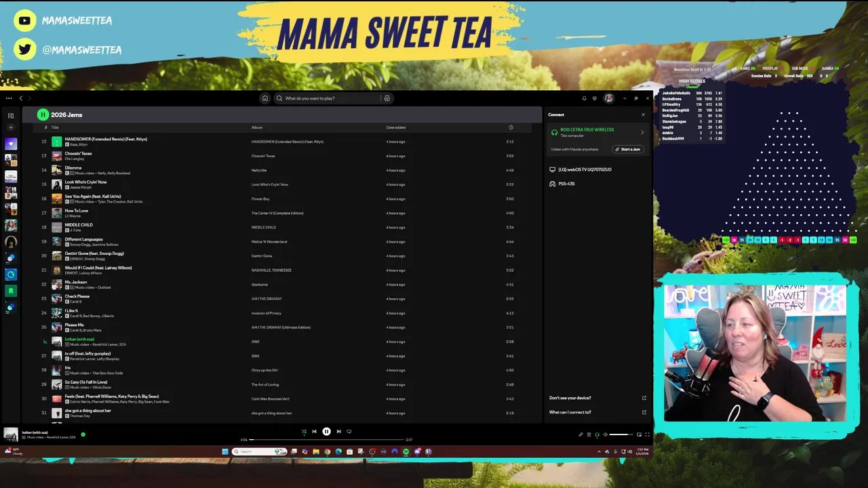Collapse Your Library sidebar icon
The height and width of the screenshot is (488, 868).
click(10, 115)
